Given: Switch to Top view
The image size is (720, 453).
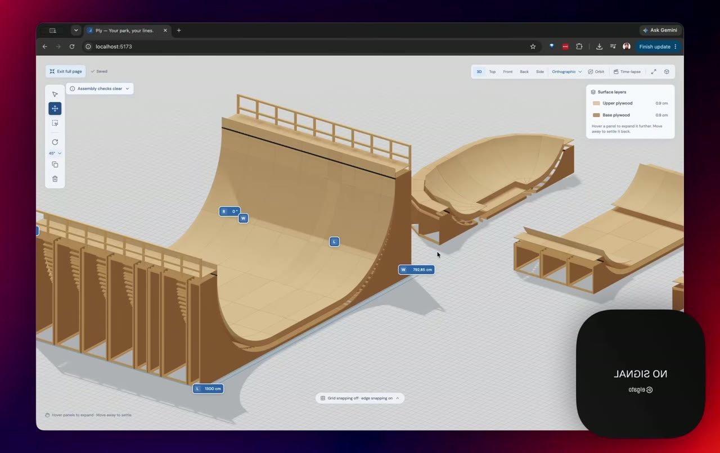Looking at the screenshot, I should point(492,71).
